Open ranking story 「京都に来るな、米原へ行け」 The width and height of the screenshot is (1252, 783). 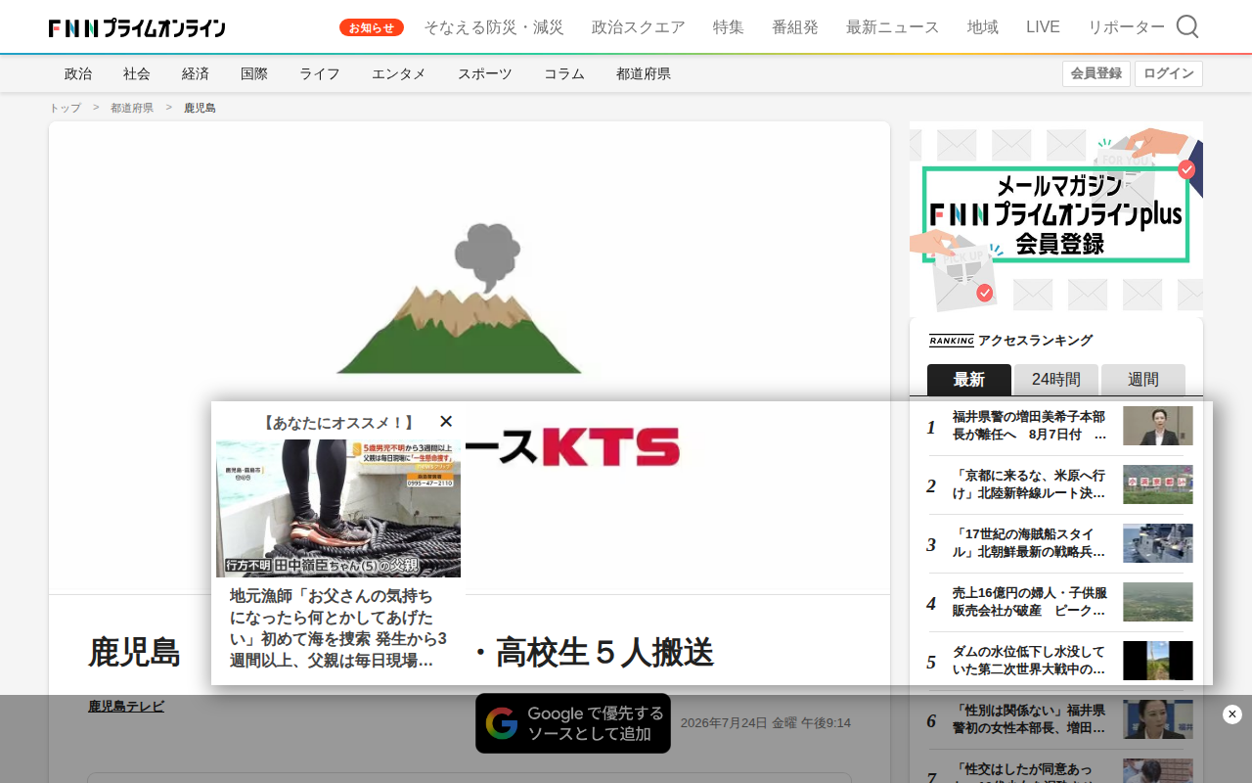click(x=1030, y=484)
